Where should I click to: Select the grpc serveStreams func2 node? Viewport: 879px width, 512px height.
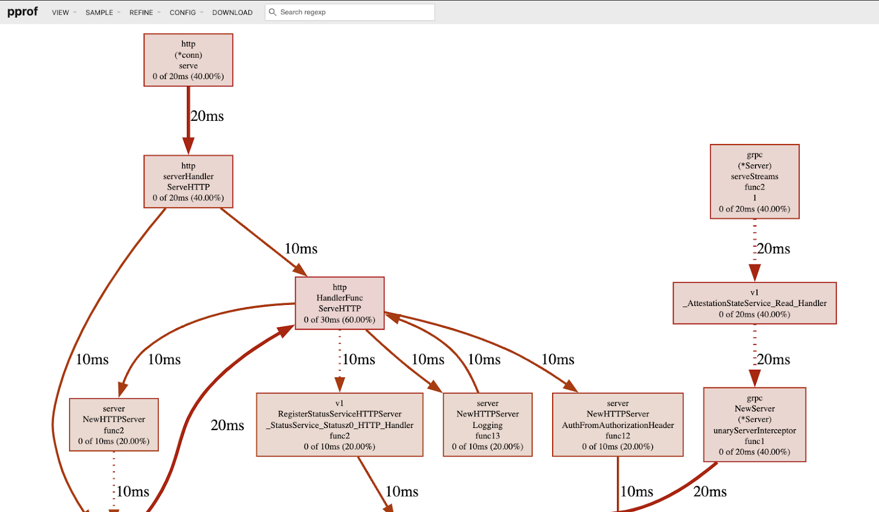[754, 182]
